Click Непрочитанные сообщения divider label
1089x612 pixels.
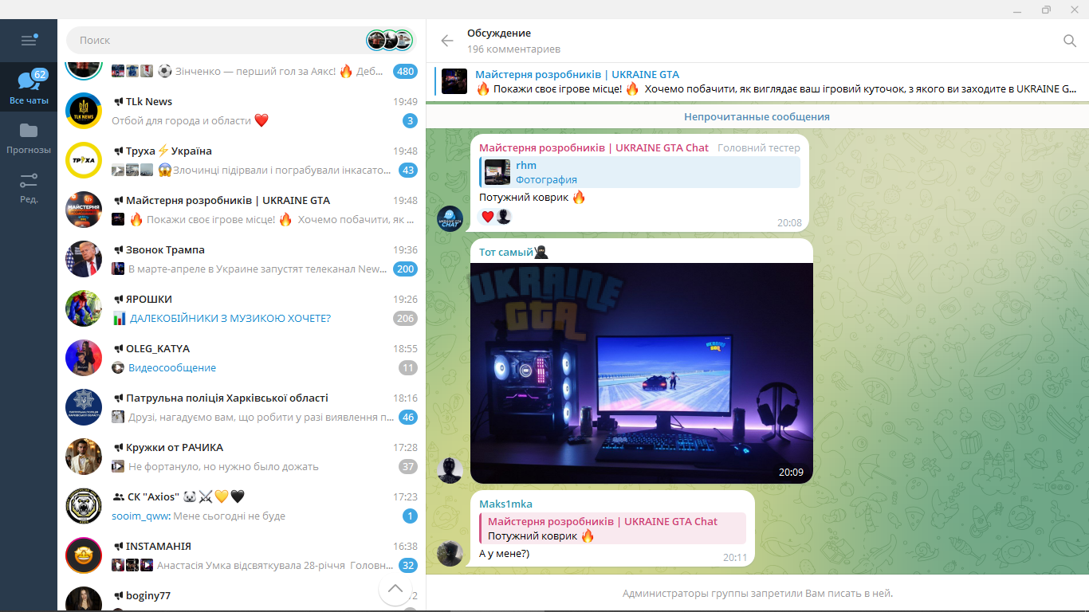pyautogui.click(x=757, y=116)
